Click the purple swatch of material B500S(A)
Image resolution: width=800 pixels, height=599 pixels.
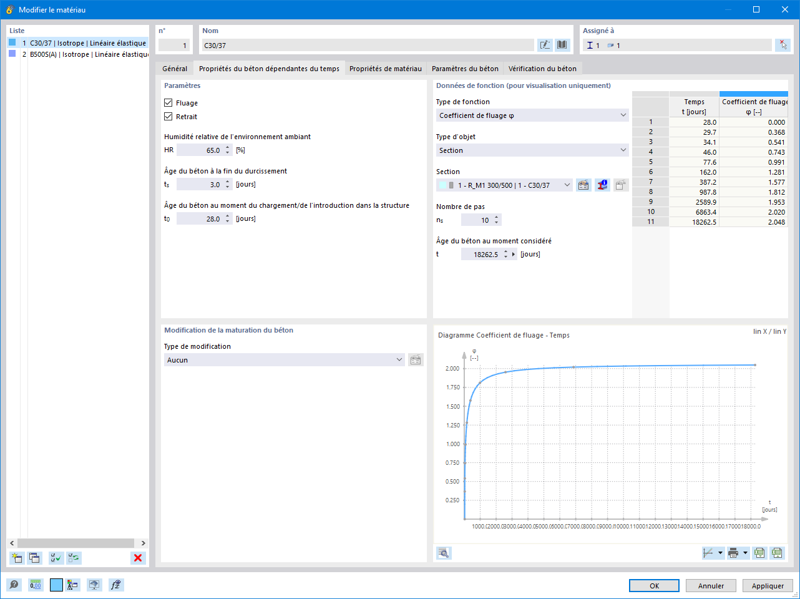[12, 54]
